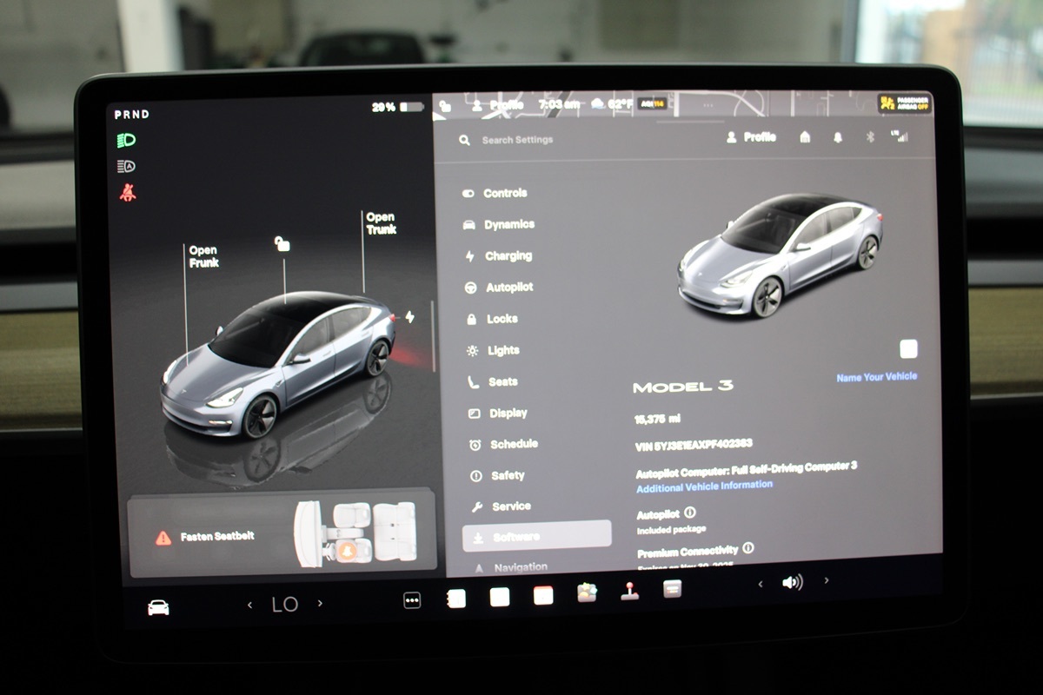
Task: Focus the Search Settings field
Action: click(517, 140)
